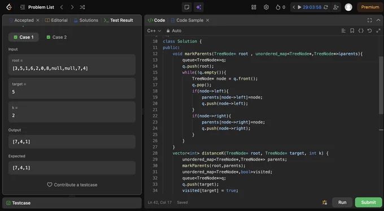Screen dimensions: 384x211
Task: Switch to the Test Result tab
Action: click(119, 20)
